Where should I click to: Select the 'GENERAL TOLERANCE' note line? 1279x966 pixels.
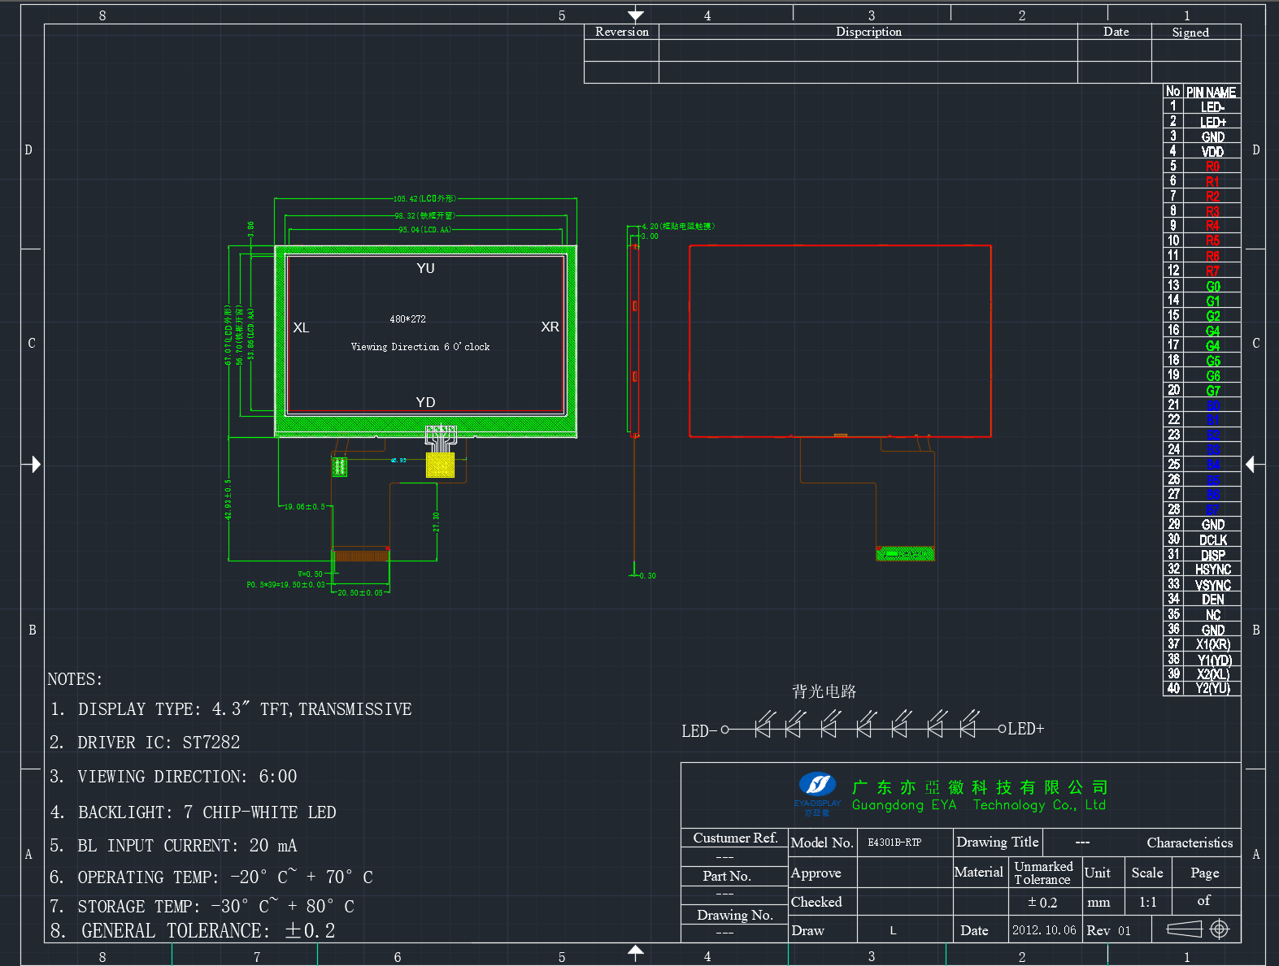(193, 931)
